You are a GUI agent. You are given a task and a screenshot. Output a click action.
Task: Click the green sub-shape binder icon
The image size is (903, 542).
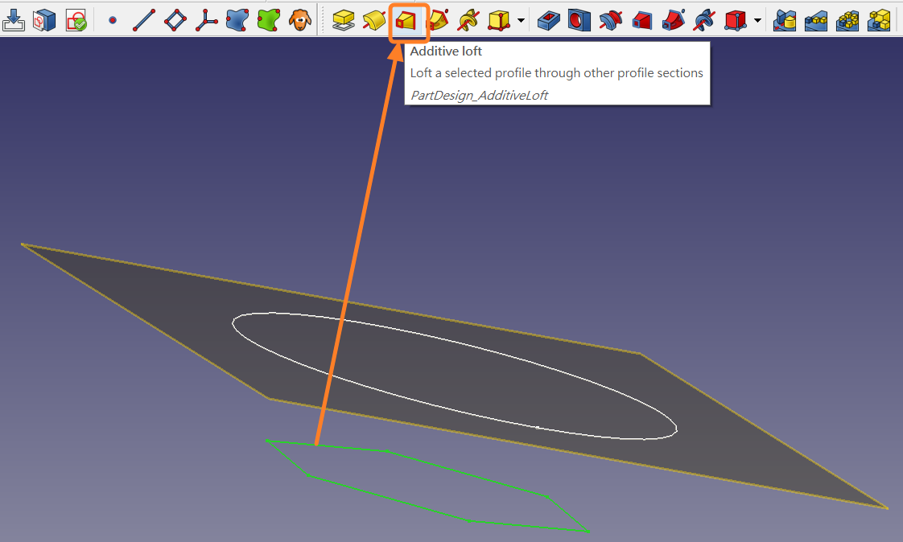[x=268, y=20]
